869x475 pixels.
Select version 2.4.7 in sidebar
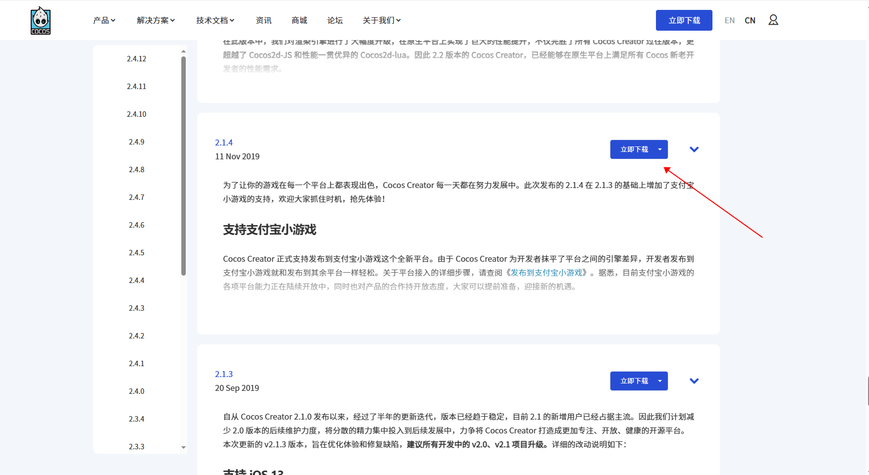137,197
